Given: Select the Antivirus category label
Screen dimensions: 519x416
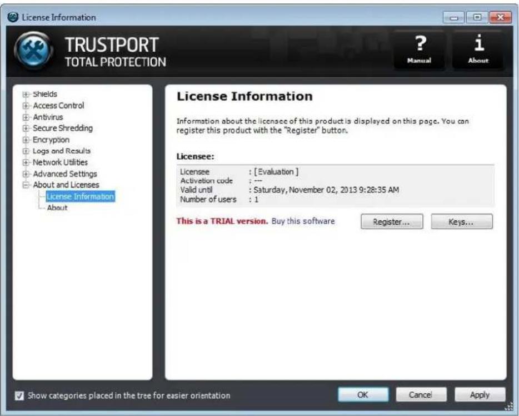Looking at the screenshot, I should [x=48, y=117].
